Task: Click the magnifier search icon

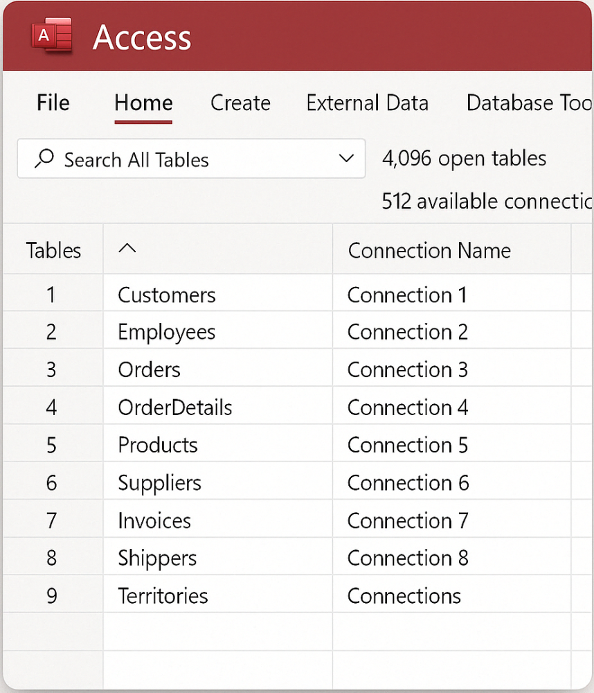Action: click(44, 158)
